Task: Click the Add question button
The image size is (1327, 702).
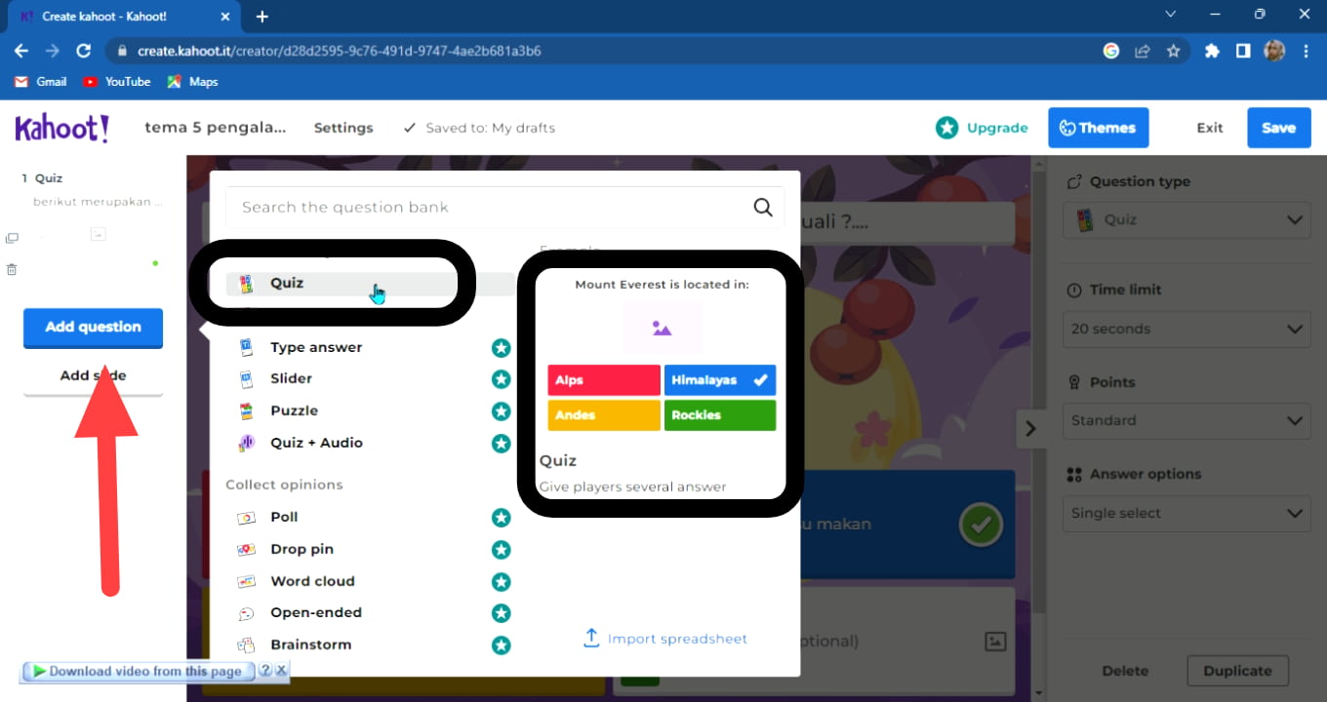Action: (x=93, y=327)
